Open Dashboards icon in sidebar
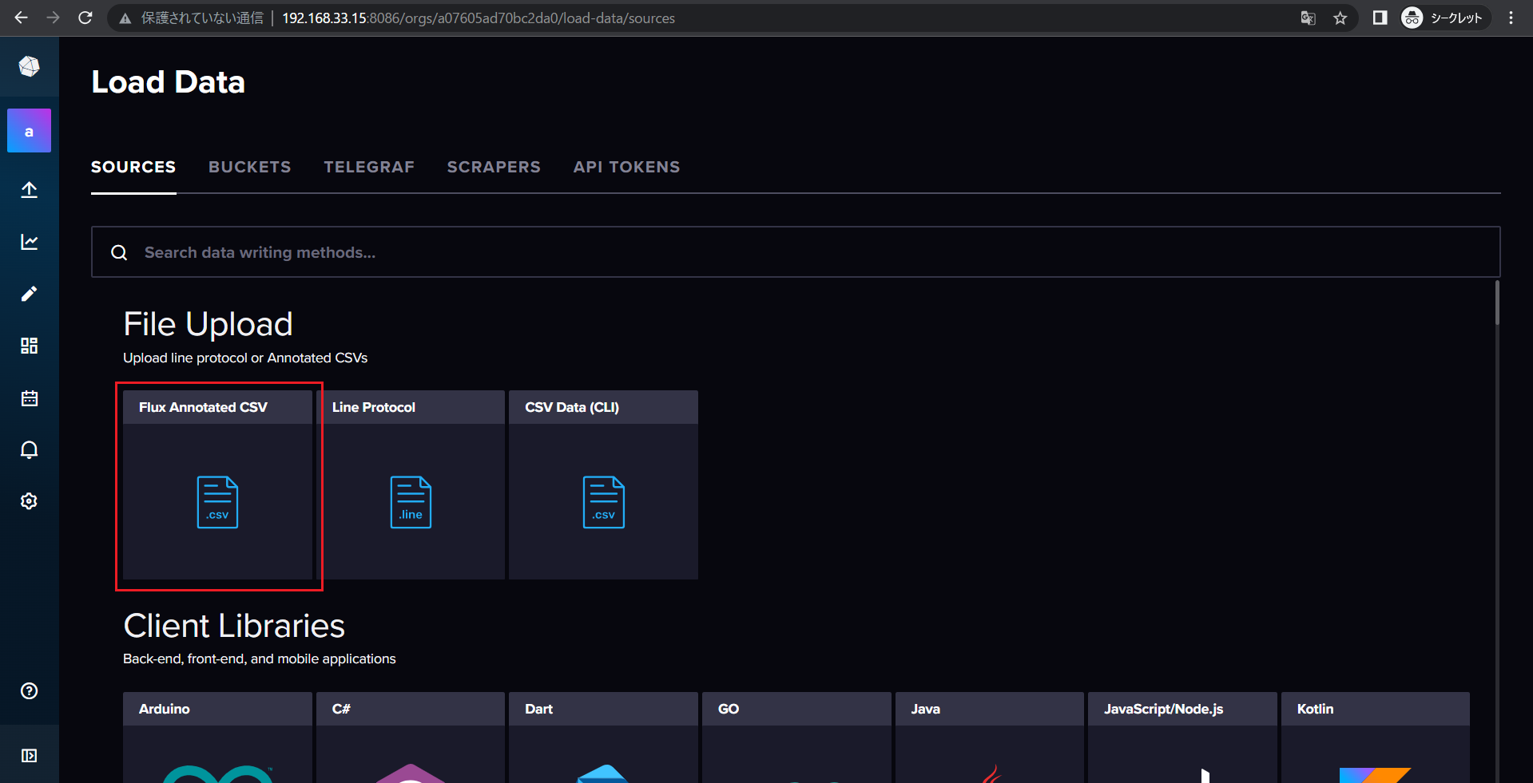This screenshot has height=783, width=1533. coord(29,346)
